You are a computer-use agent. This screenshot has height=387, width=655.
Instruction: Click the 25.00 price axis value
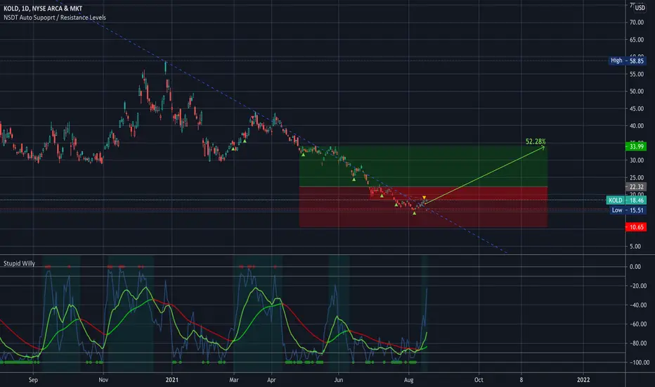tap(637, 177)
